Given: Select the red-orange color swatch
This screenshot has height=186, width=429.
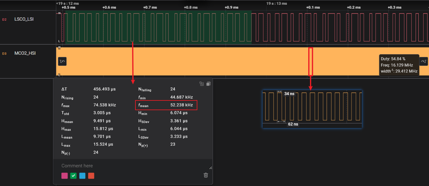Looking at the screenshot, I should (91, 175).
